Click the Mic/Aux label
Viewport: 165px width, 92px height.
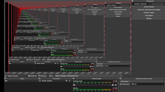point(76,88)
